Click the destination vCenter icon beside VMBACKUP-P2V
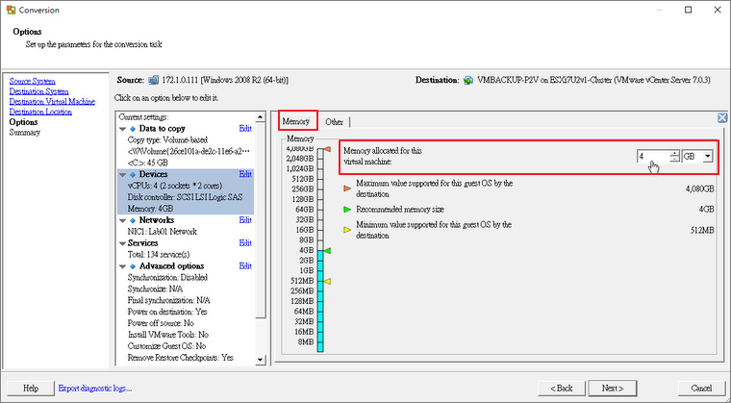Image resolution: width=731 pixels, height=403 pixels. coord(468,80)
